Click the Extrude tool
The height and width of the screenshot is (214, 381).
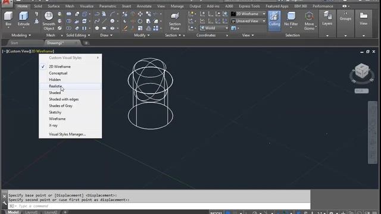(x=24, y=19)
